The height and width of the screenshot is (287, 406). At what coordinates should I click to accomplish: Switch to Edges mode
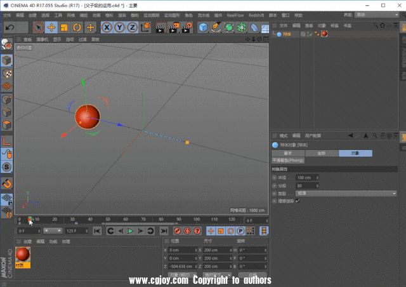[x=7, y=112]
